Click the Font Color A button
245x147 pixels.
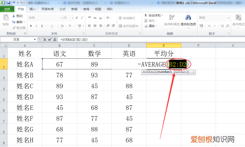click(x=70, y=26)
